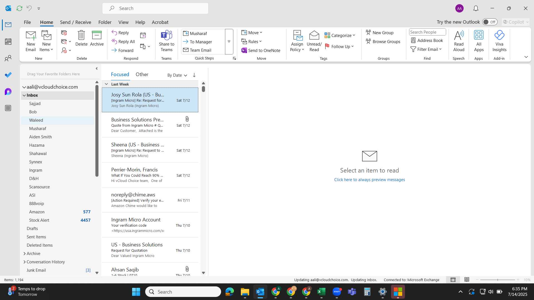
Task: Switch to Reading view in status bar
Action: coord(467,280)
